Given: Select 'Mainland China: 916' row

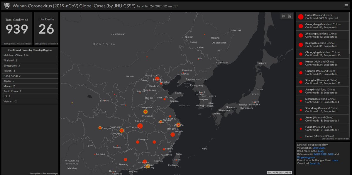Looking at the screenshot, I should coord(30,55).
